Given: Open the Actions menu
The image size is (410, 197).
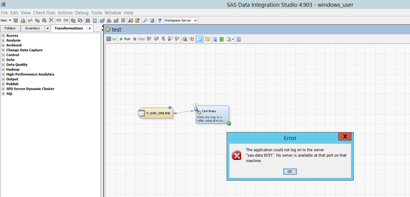Looking at the screenshot, I should [65, 13].
